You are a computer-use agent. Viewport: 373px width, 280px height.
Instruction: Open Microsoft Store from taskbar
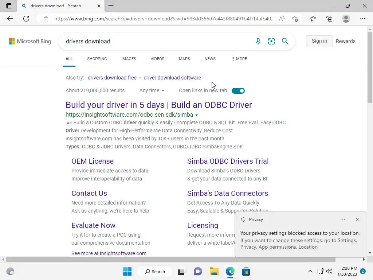point(246,271)
